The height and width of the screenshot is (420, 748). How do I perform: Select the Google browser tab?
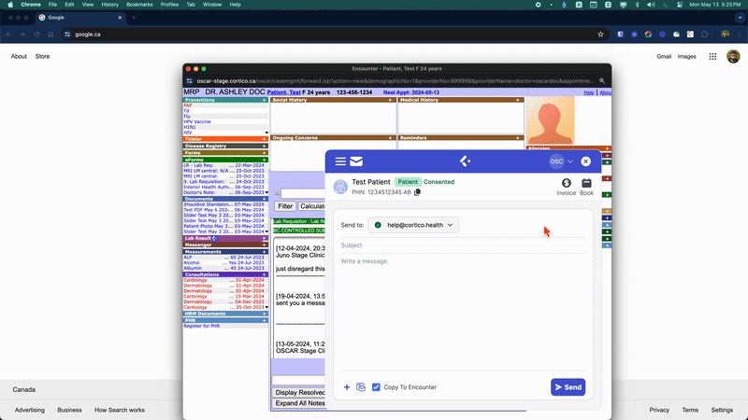(79, 18)
